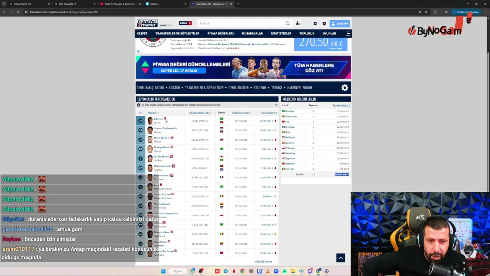Image resolution: width=490 pixels, height=276 pixels.
Task: Sort by Sözleşme sonu column
Action: point(241,113)
